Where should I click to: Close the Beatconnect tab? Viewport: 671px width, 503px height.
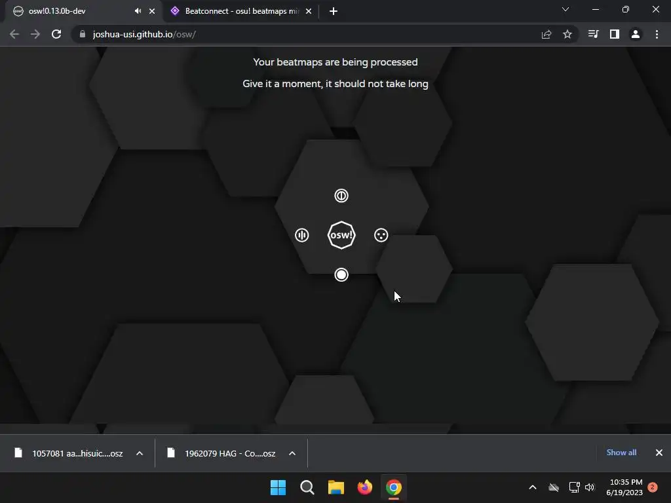tap(309, 11)
